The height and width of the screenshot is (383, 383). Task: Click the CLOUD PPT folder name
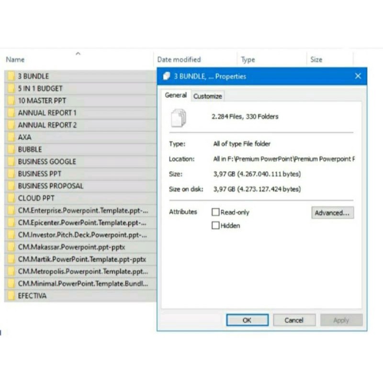(36, 198)
